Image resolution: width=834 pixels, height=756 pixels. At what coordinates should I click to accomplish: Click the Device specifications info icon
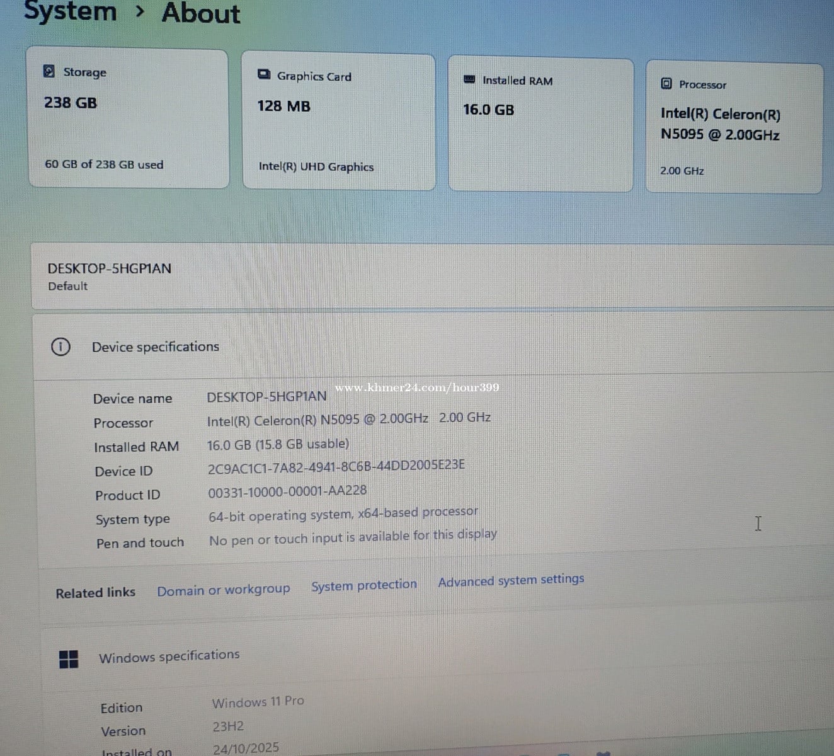(60, 346)
